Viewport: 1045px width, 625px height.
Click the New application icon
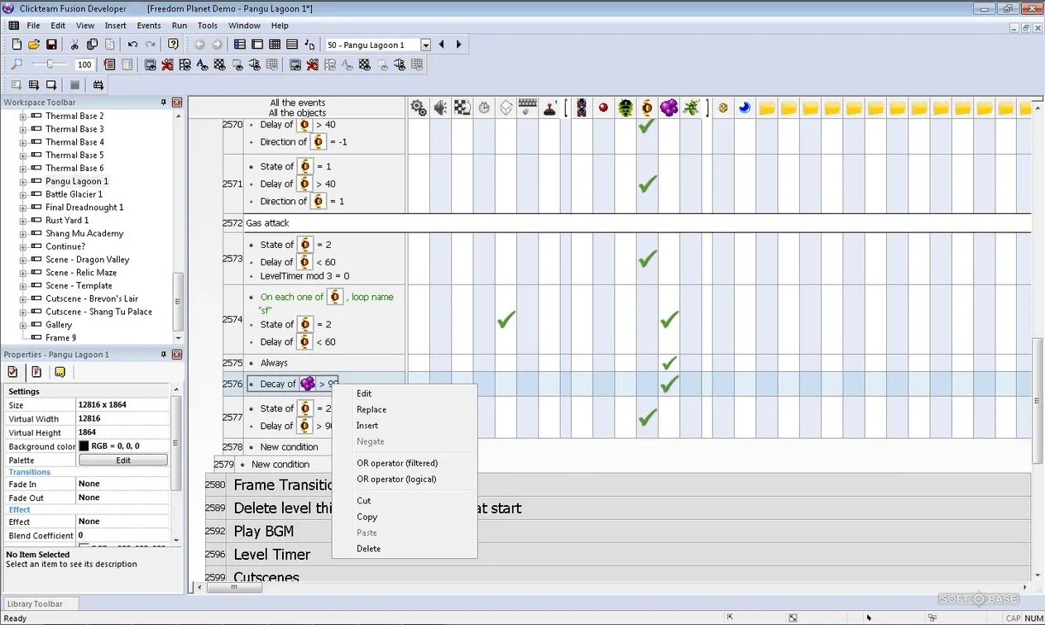pos(17,45)
